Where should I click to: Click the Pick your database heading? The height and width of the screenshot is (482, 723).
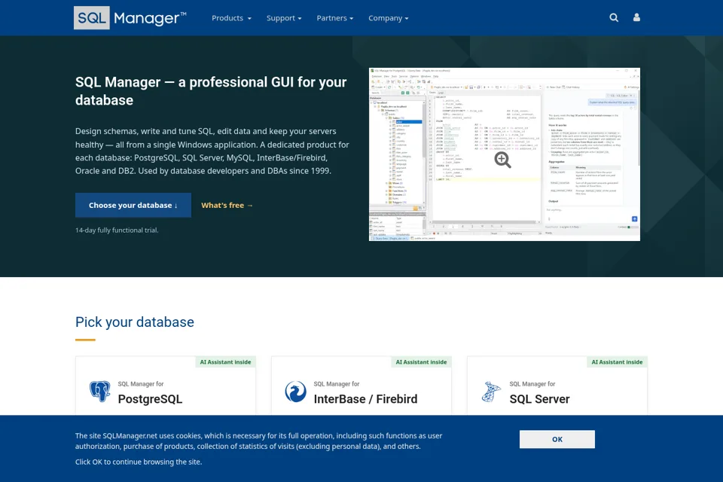(x=135, y=322)
